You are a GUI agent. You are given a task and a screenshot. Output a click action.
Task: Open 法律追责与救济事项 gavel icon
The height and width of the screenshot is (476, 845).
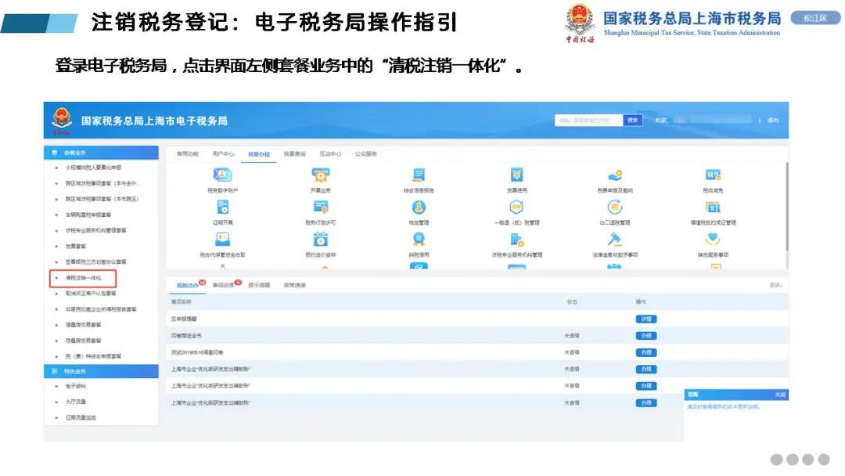(615, 240)
